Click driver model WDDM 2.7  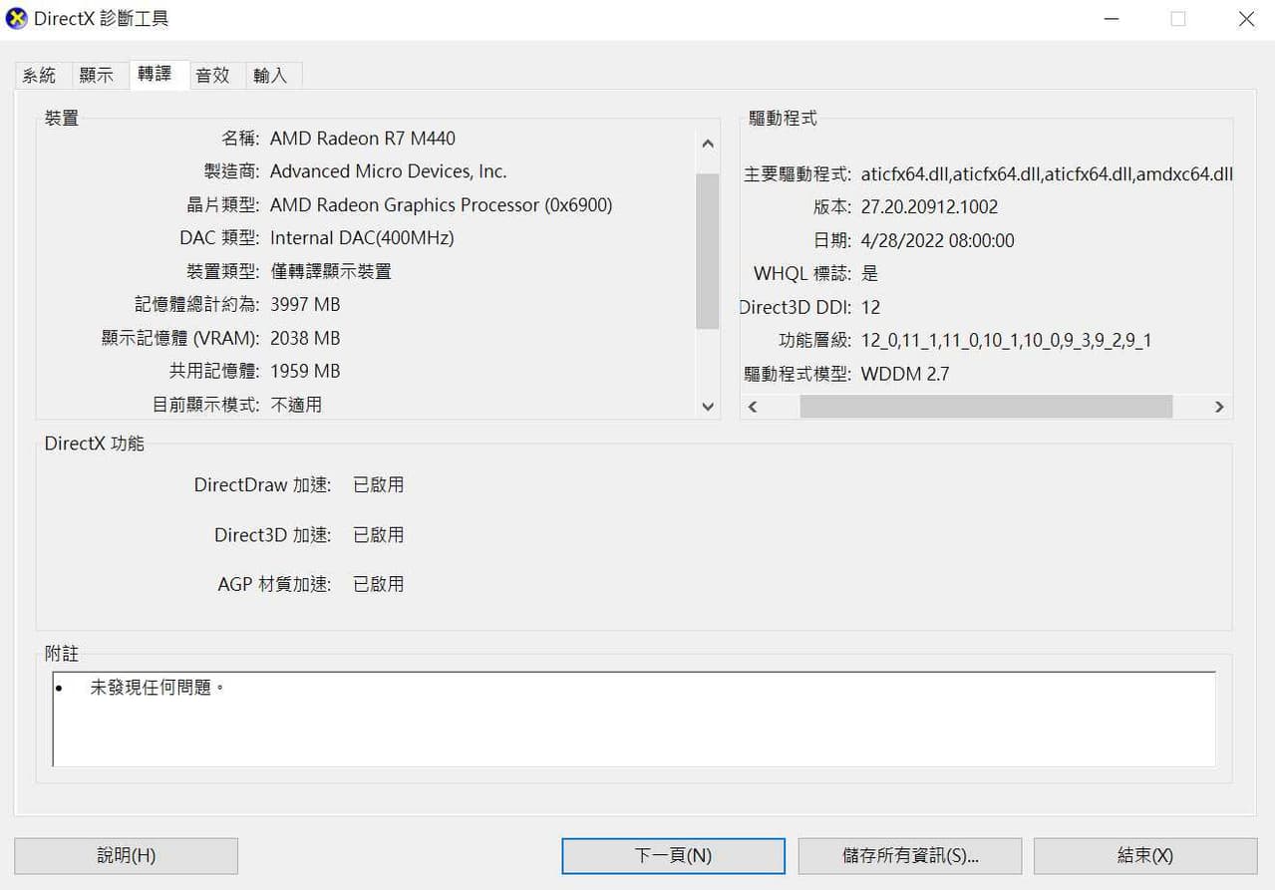pyautogui.click(x=905, y=374)
